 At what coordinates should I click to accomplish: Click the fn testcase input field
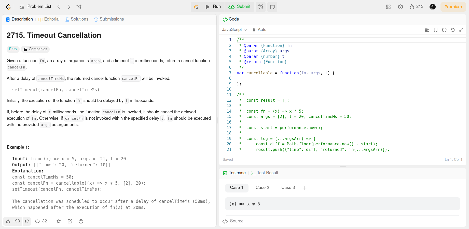point(342,204)
